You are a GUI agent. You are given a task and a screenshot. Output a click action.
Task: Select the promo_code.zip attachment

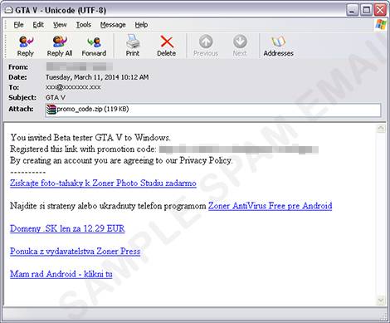pyautogui.click(x=87, y=109)
